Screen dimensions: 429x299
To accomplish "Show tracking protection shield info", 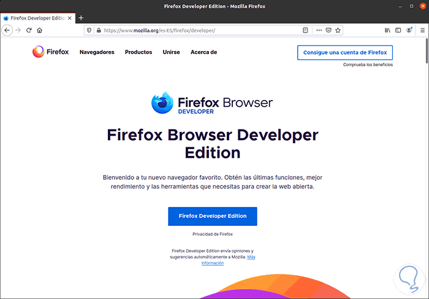I will pos(89,31).
